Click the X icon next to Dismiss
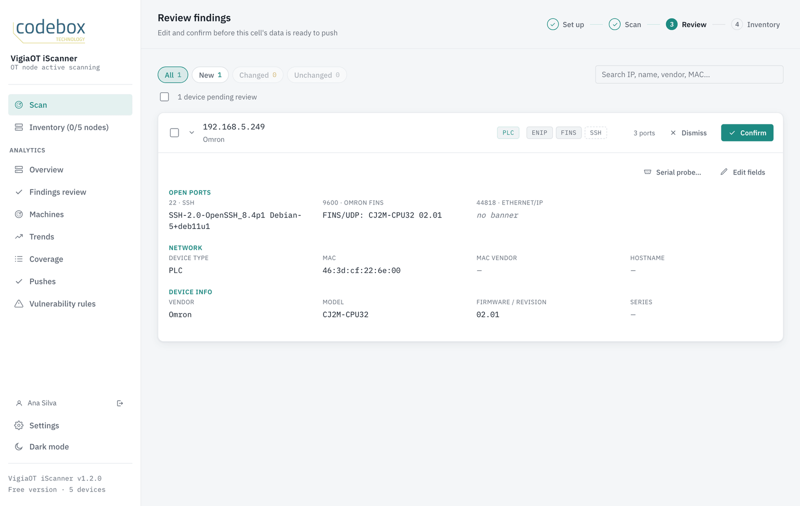This screenshot has width=800, height=506. pyautogui.click(x=673, y=133)
